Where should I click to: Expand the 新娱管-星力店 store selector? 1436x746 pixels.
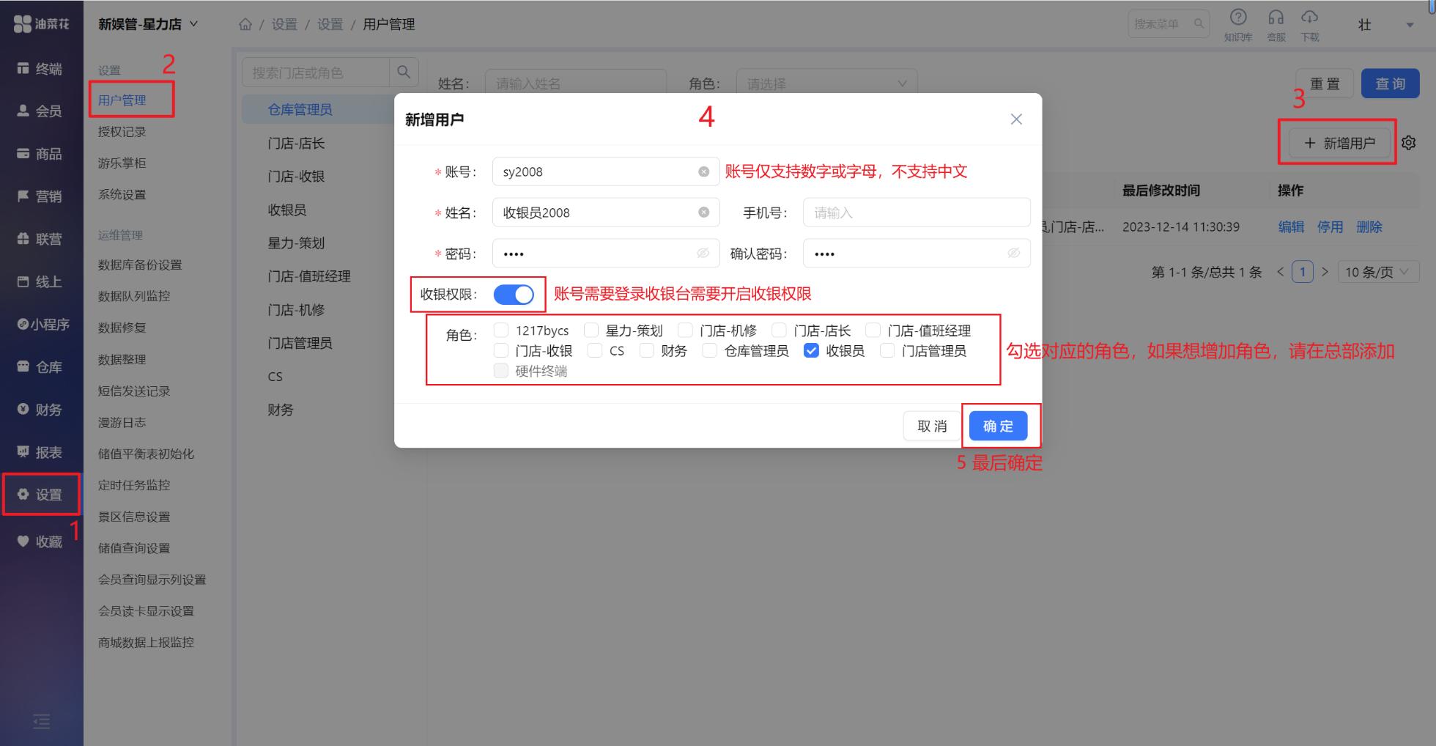(x=149, y=24)
